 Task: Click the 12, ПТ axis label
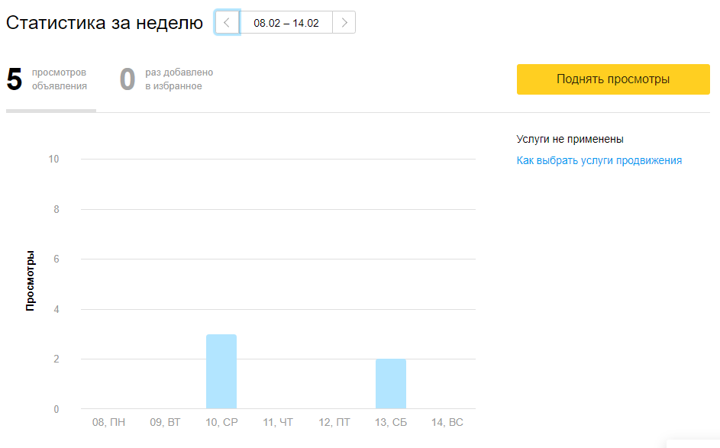(334, 422)
